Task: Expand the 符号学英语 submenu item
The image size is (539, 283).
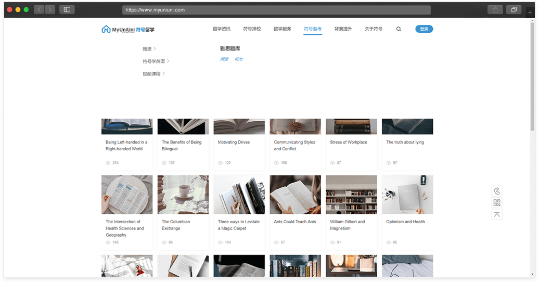Action: (156, 61)
